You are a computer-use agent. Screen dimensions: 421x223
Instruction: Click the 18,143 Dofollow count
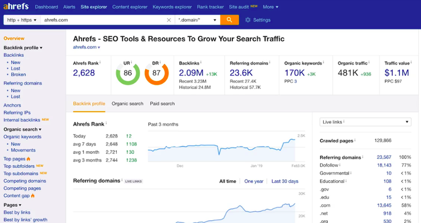pos(384,165)
